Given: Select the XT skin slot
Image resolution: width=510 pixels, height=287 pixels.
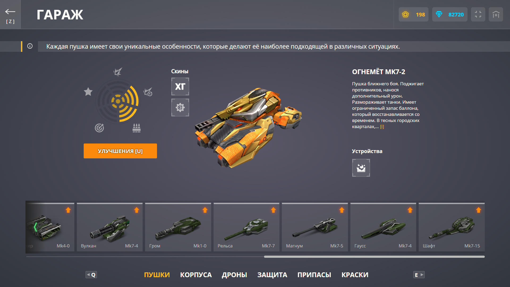Looking at the screenshot, I should click(180, 86).
